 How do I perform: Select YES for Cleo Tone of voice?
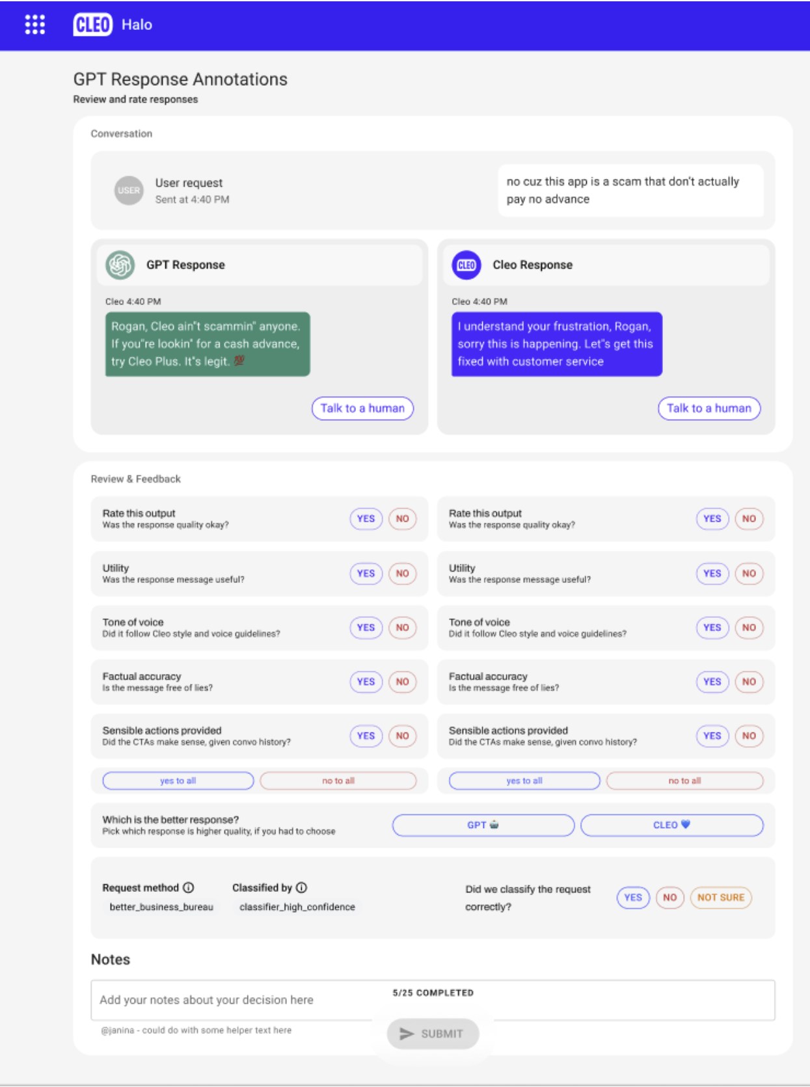(x=712, y=628)
